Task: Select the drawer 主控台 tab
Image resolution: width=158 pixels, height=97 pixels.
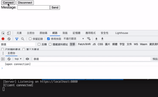Action: 11,53
